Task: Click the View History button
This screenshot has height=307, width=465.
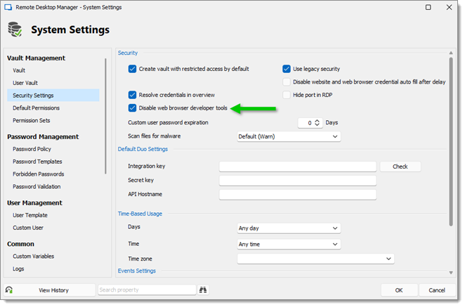Action: [x=53, y=290]
